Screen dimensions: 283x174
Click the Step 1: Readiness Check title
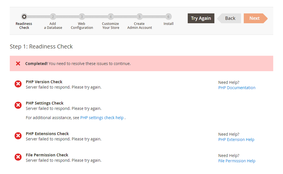(x=41, y=46)
